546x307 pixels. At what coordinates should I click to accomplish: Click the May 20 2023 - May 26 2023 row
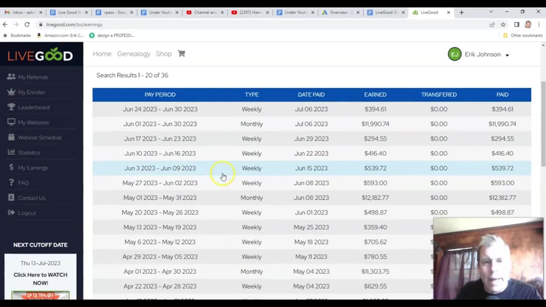(x=312, y=212)
